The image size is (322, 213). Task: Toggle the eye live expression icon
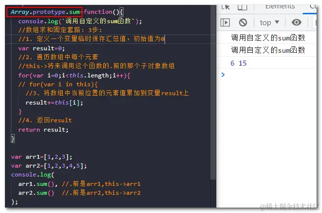click(x=296, y=22)
